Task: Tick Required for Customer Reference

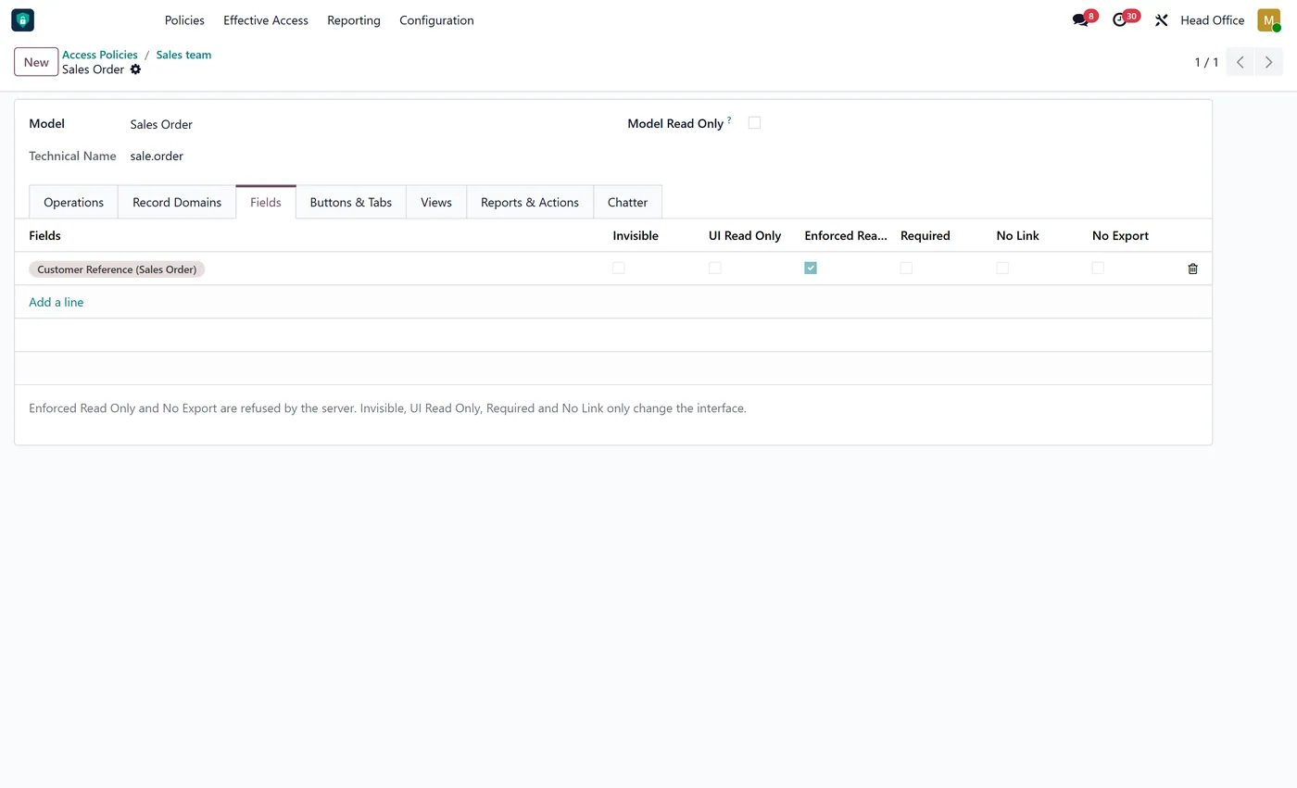Action: [906, 268]
